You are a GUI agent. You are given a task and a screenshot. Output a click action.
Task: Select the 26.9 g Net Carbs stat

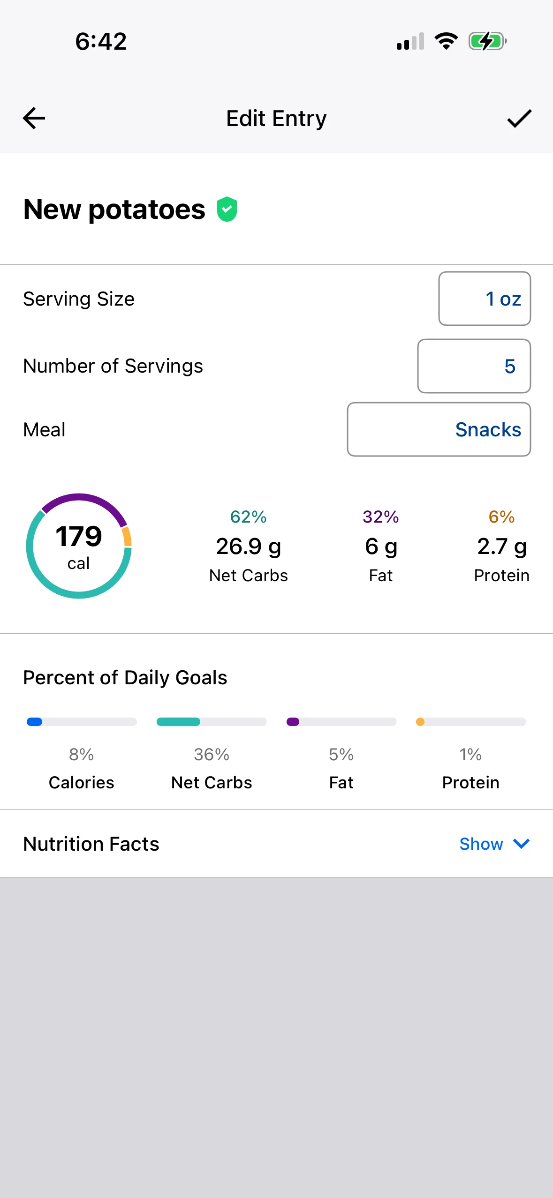coord(249,546)
